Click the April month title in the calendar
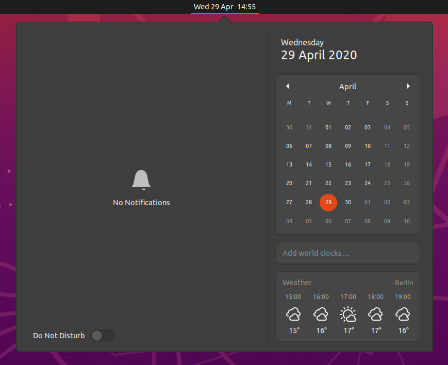 [x=347, y=87]
